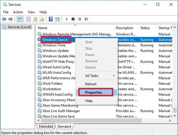
Task: Select the WinHTTP Web Proxy service
Action: (58, 61)
